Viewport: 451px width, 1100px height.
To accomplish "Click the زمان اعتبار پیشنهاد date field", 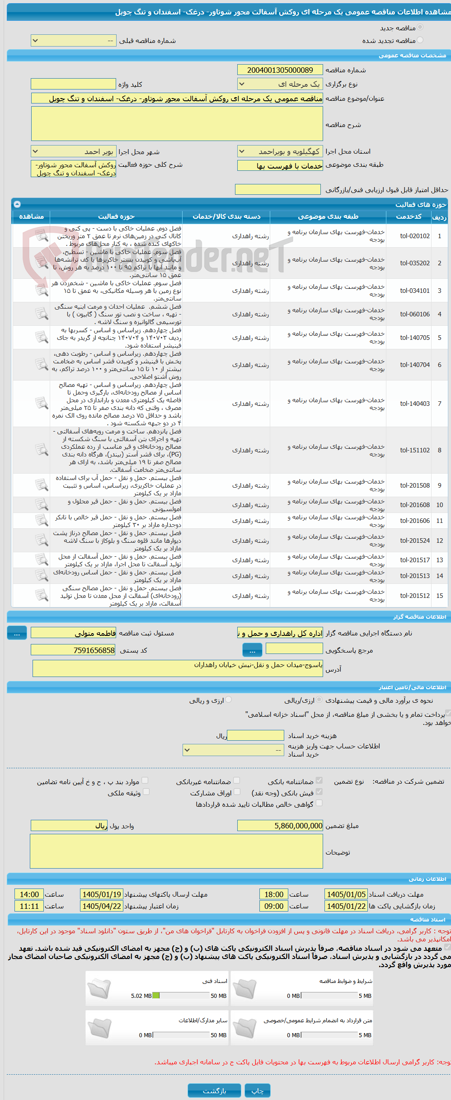I will coord(102,906).
